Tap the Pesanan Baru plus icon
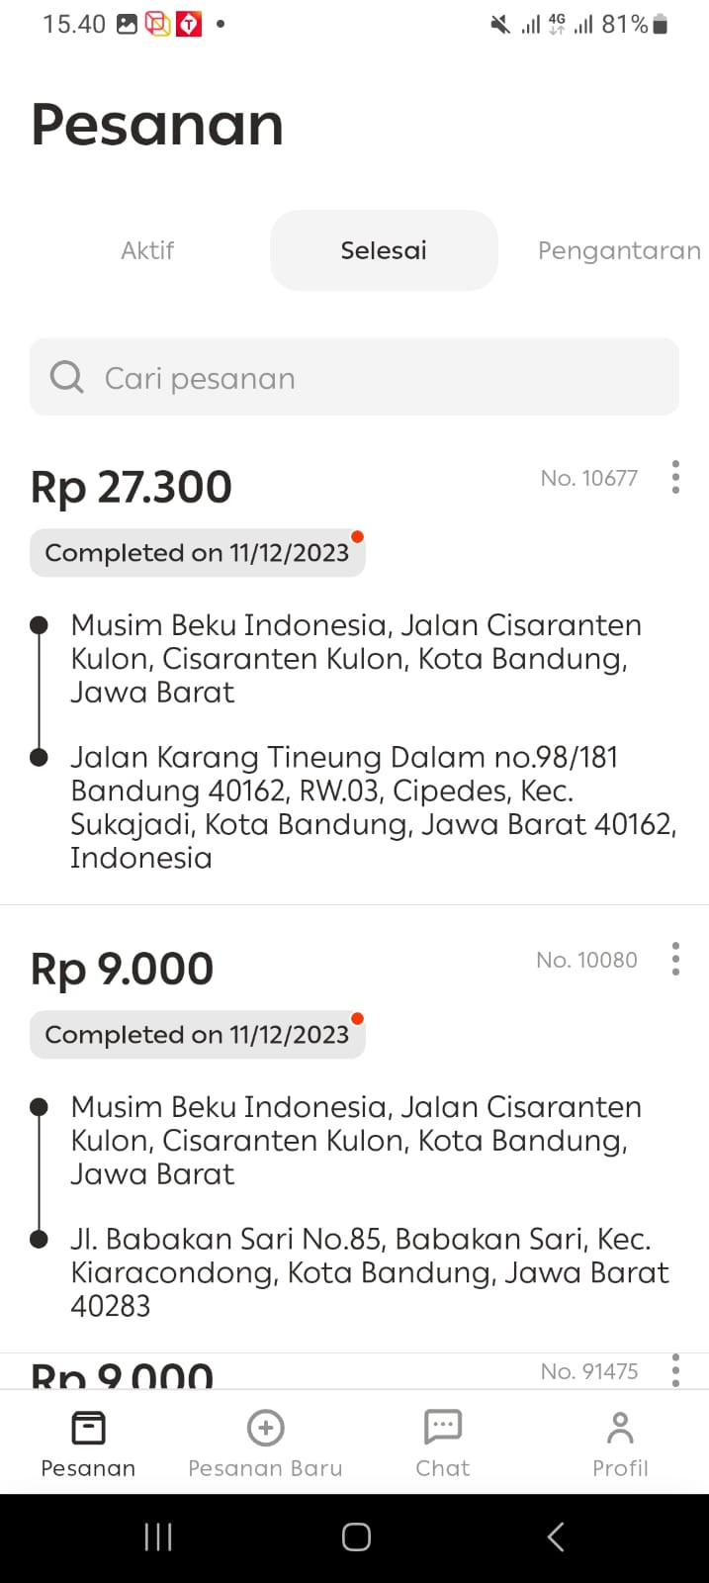 tap(265, 1428)
